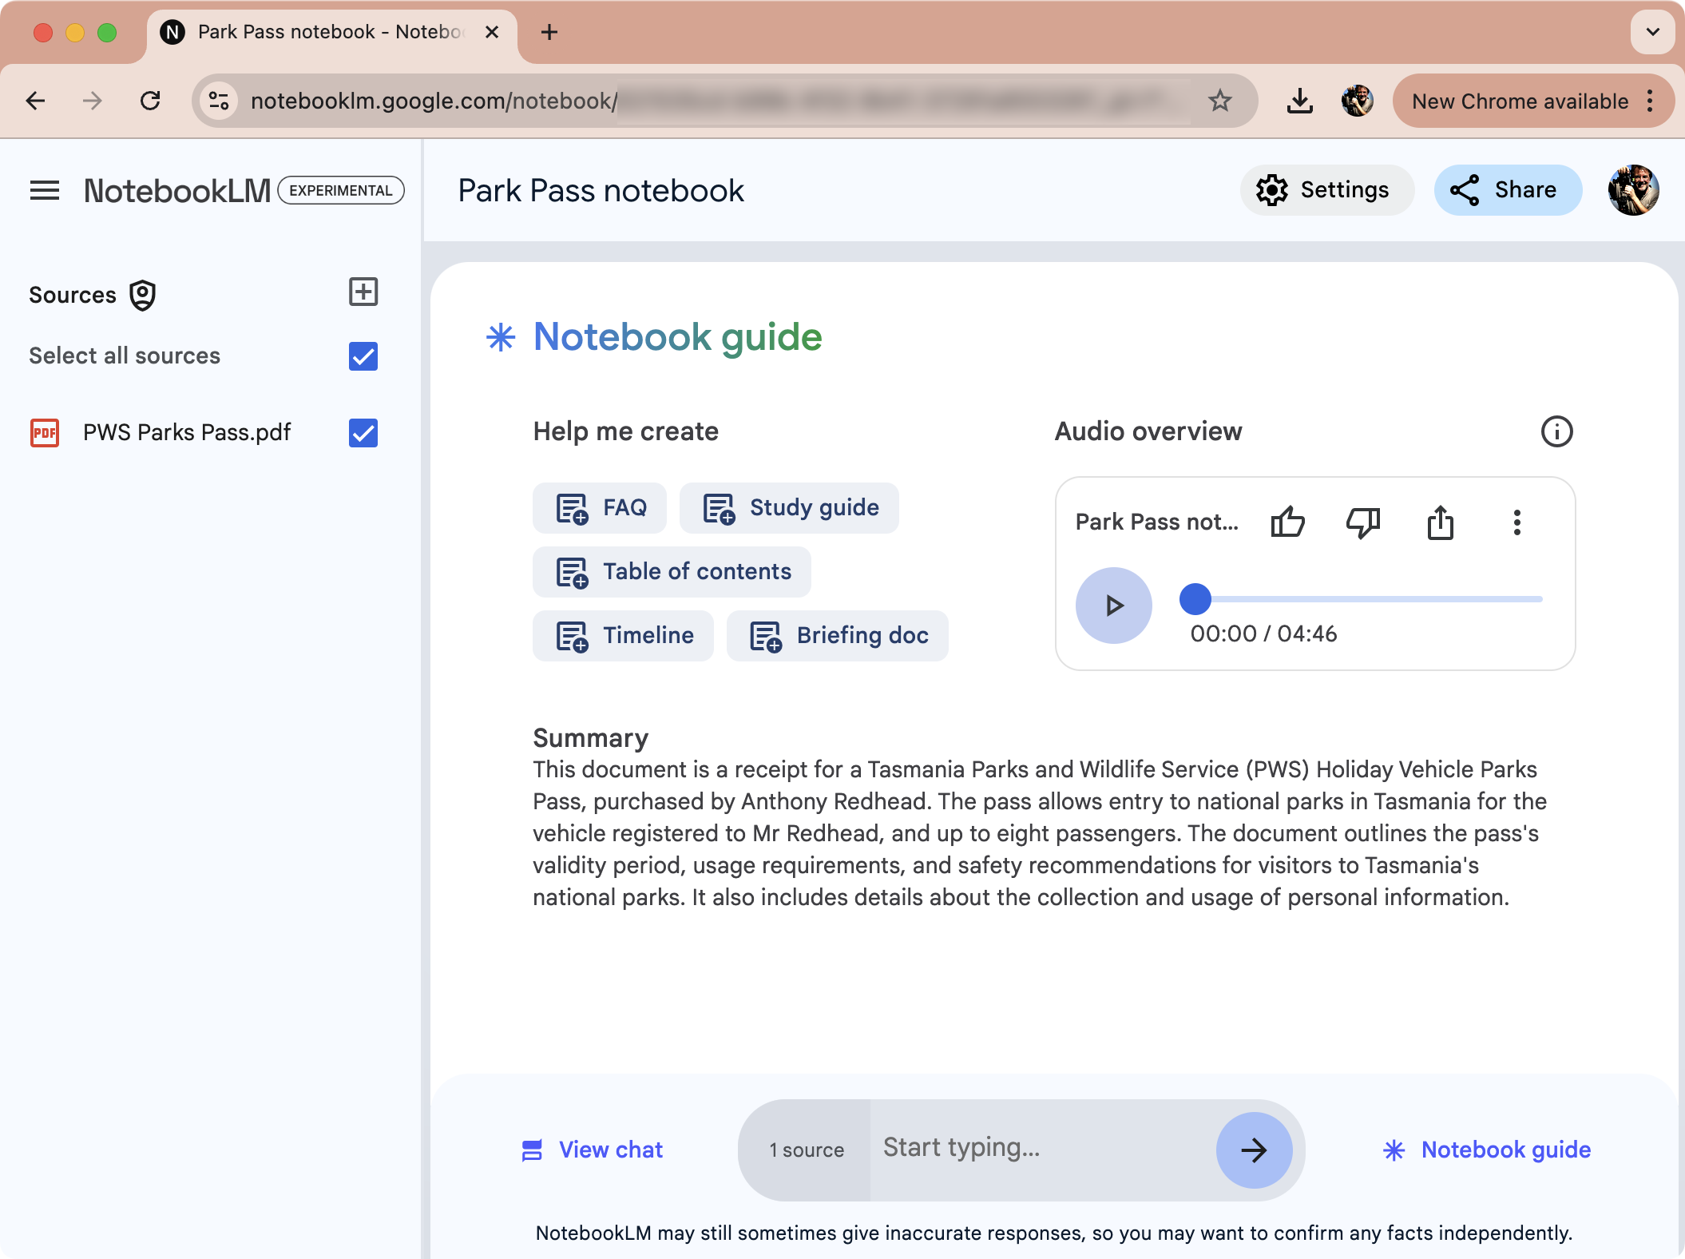Image resolution: width=1685 pixels, height=1259 pixels.
Task: Open the Chrome three-dot menu
Action: 1650,101
